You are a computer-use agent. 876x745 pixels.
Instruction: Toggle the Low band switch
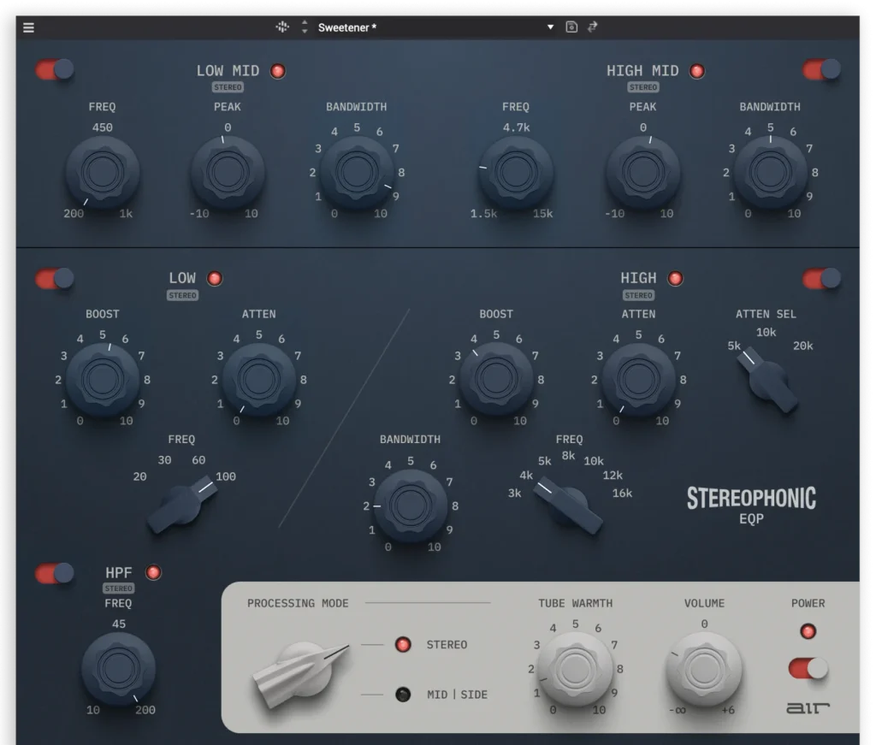(x=55, y=278)
